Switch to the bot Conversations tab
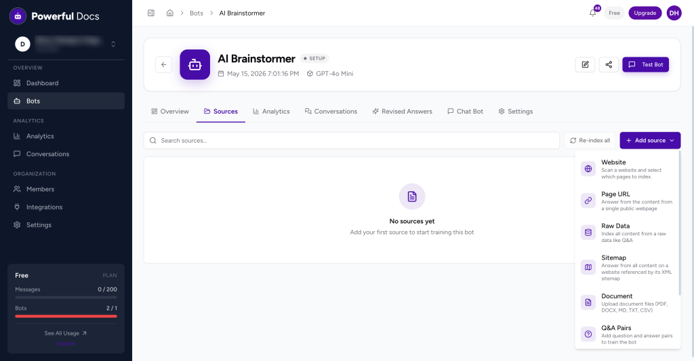Screen dimensions: 694x361 (x=331, y=112)
